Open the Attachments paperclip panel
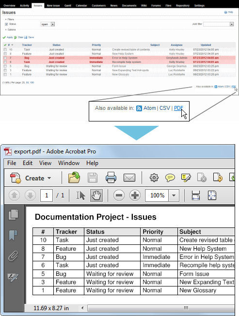This screenshot has width=239, height=316. coord(13,256)
